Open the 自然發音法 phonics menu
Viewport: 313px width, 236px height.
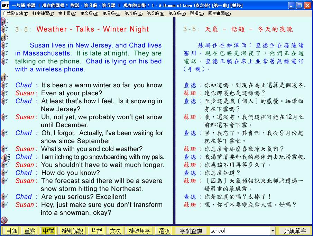point(15,14)
